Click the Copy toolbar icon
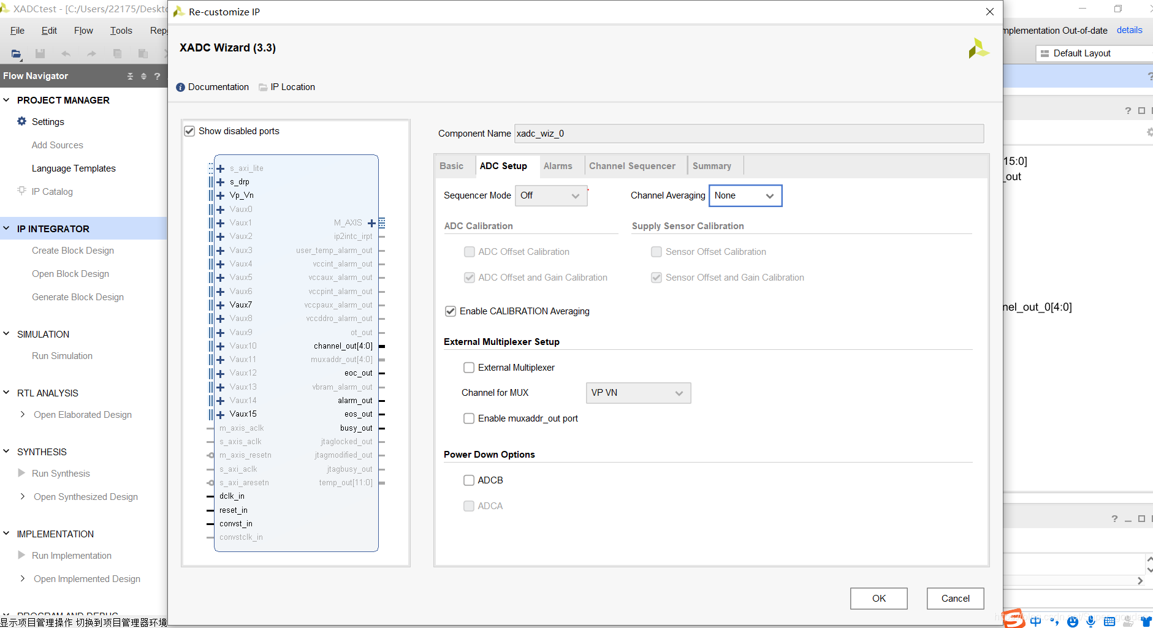The image size is (1153, 628). tap(117, 54)
